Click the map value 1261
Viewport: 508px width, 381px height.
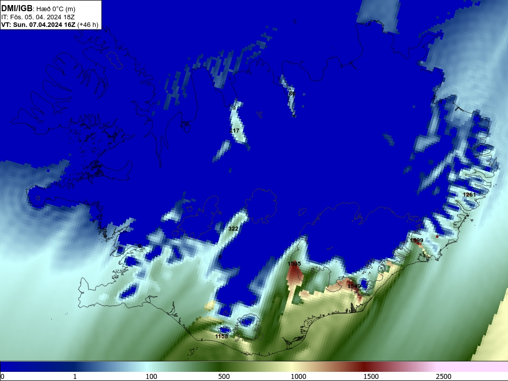click(469, 195)
